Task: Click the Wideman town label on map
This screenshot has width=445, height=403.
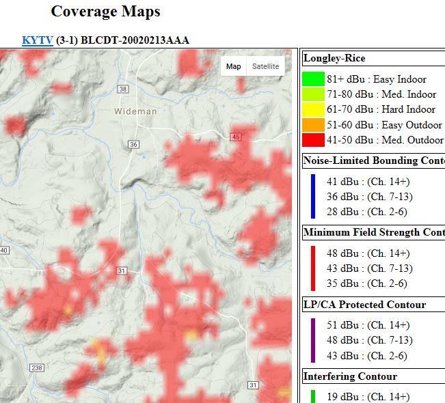Action: 135,111
